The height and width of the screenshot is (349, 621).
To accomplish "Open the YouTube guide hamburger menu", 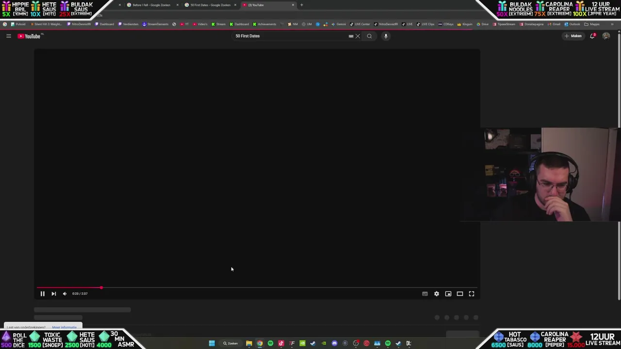I will (x=8, y=36).
